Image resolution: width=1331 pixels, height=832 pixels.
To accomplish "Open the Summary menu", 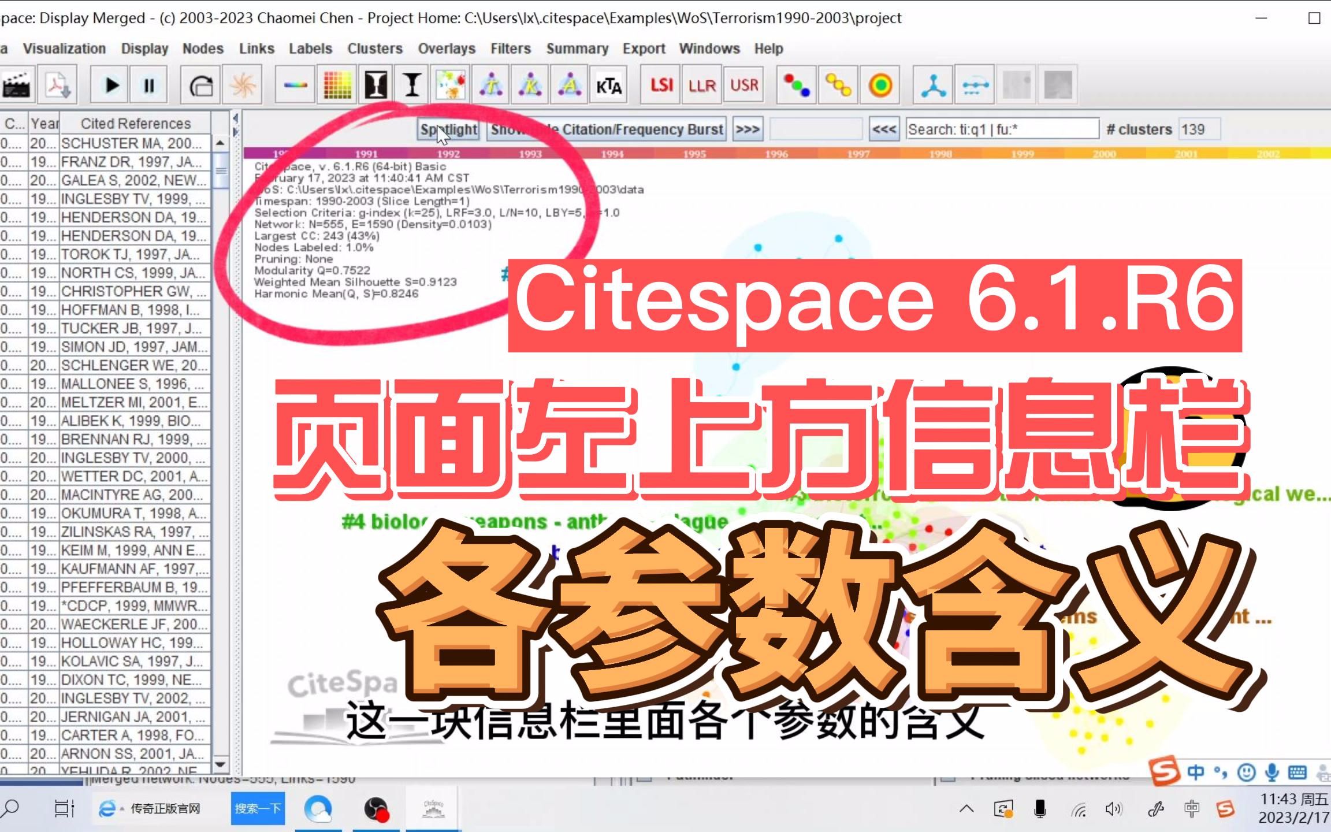I will point(577,49).
